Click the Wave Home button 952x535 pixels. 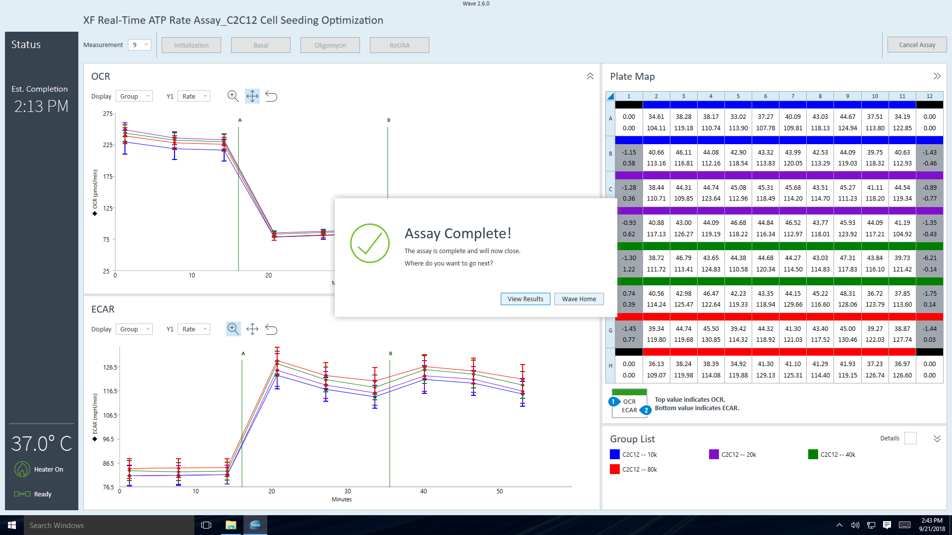tap(578, 299)
